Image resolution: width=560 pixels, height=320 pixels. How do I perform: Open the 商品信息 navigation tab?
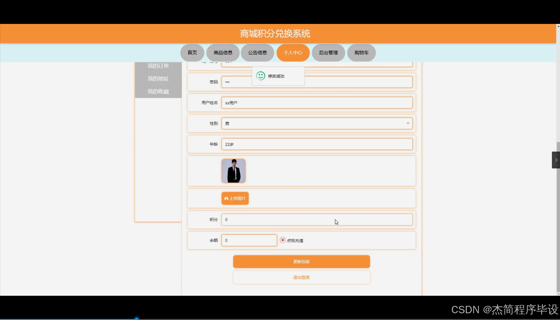(223, 53)
